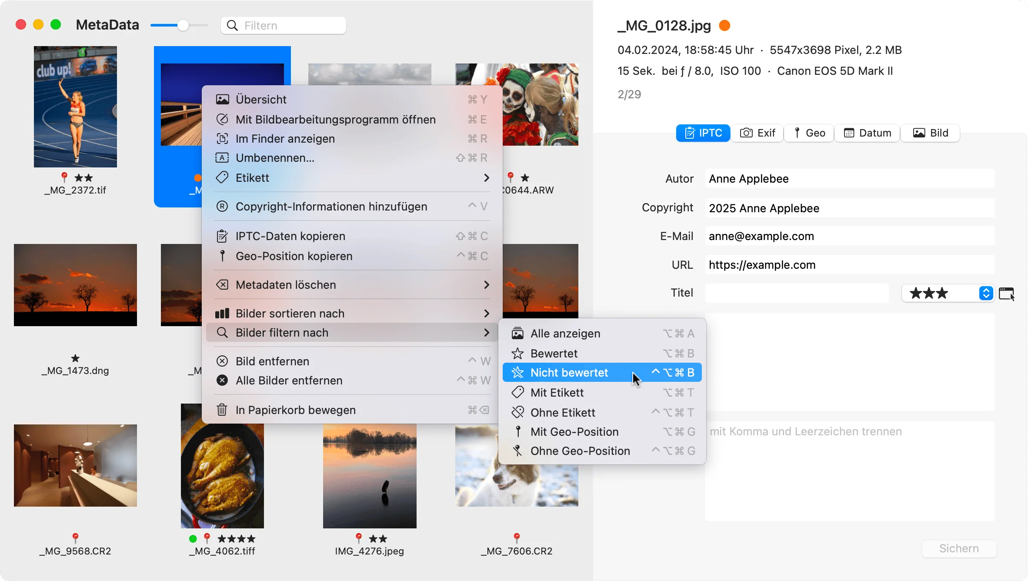
Task: Click the magnifier icon in Filtern field
Action: click(x=233, y=26)
